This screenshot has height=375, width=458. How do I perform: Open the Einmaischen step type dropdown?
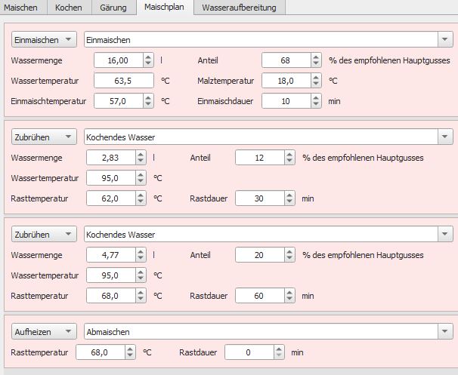tap(44, 39)
